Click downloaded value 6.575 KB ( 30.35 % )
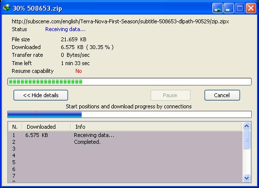Viewport: 259px width, 188px height. 87,47
